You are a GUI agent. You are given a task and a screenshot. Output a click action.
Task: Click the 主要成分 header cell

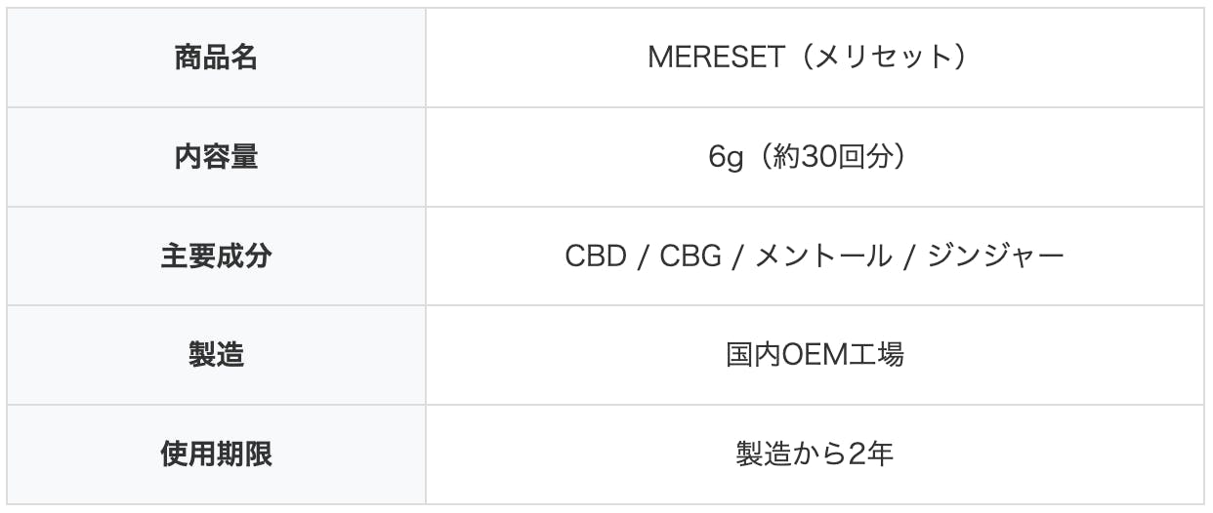tap(216, 256)
